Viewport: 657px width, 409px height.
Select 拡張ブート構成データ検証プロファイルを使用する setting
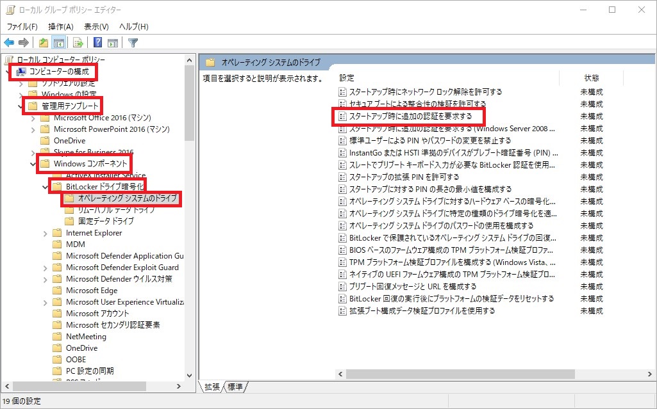[422, 310]
